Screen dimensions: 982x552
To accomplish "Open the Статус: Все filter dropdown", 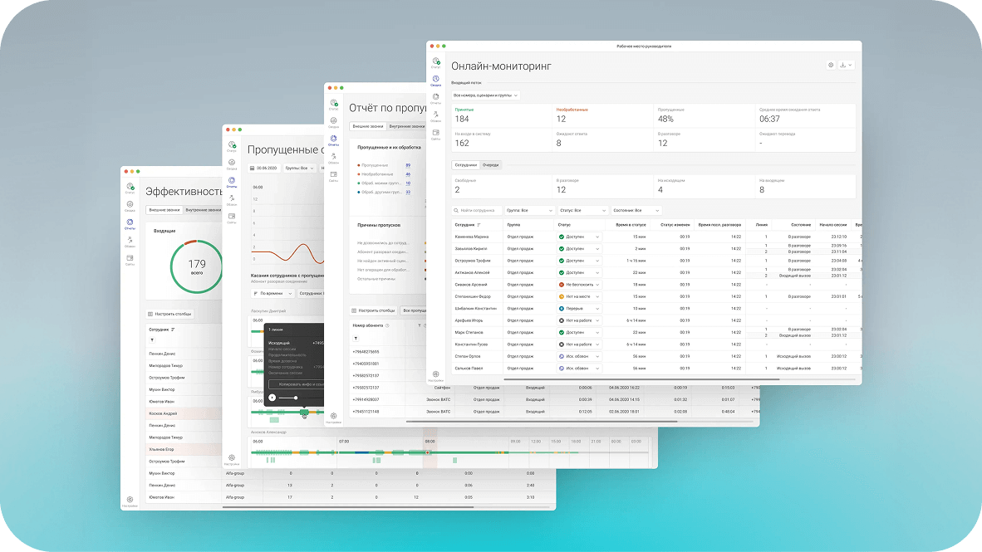I will tap(582, 210).
